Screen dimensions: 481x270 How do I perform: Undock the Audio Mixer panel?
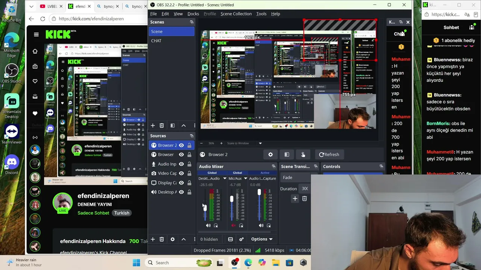point(274,166)
